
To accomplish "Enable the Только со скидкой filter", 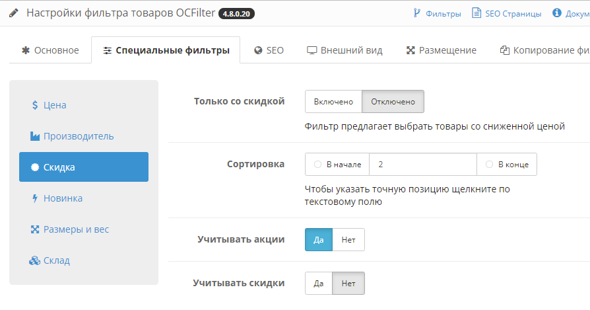I will coord(333,102).
